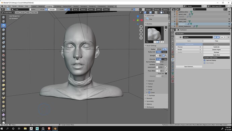Open Brave browser from the taskbar
The height and width of the screenshot is (131, 232).
pos(49,129)
